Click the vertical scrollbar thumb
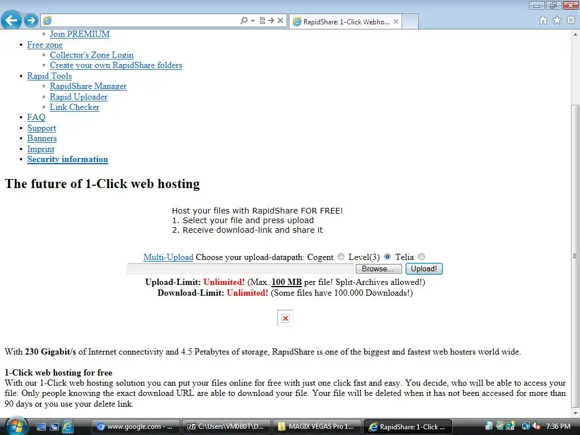 point(575,255)
